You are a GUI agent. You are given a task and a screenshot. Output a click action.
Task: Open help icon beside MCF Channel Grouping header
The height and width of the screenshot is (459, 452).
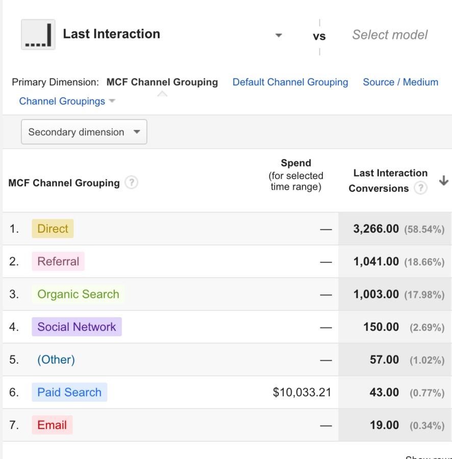pos(132,183)
